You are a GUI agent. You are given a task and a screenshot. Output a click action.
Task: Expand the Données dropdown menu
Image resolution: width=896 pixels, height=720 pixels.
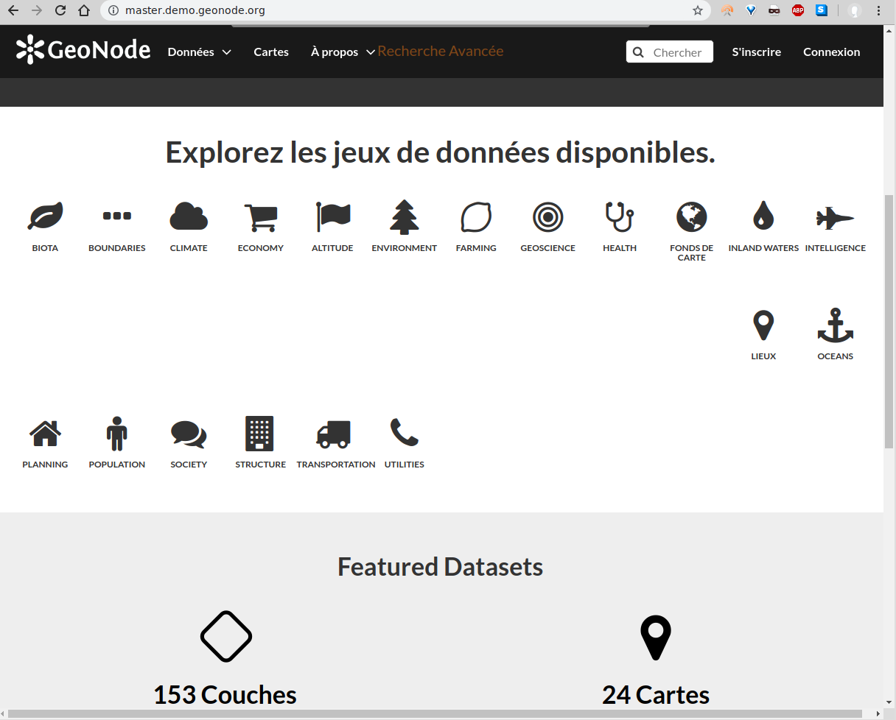(199, 52)
